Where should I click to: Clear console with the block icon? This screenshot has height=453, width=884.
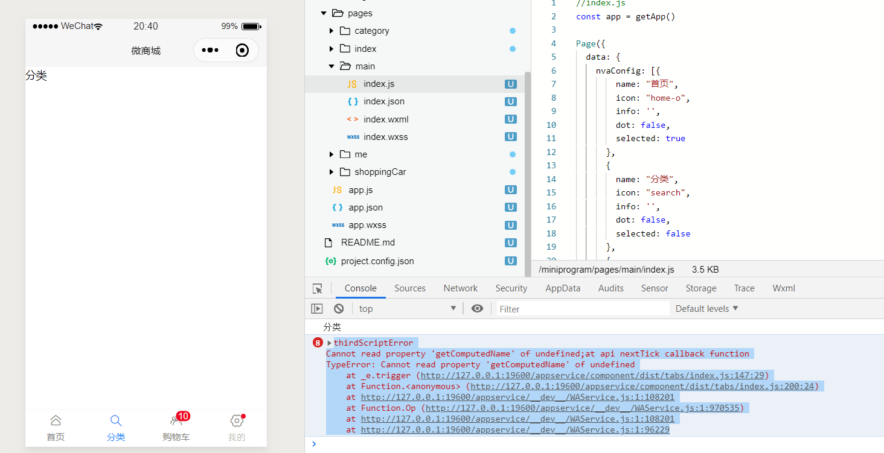[x=339, y=308]
